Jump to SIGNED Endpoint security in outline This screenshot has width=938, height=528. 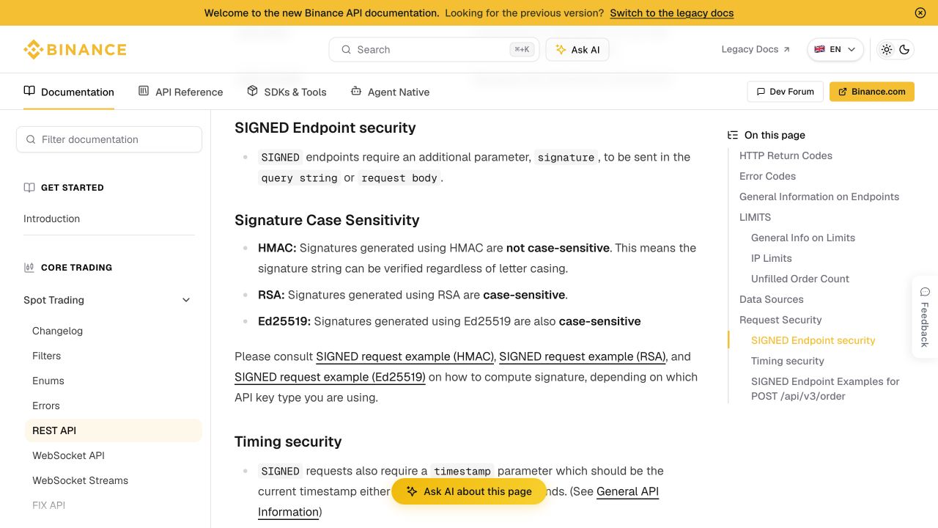click(813, 340)
